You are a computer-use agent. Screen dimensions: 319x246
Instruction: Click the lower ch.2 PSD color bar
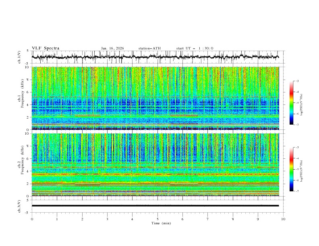point(291,169)
